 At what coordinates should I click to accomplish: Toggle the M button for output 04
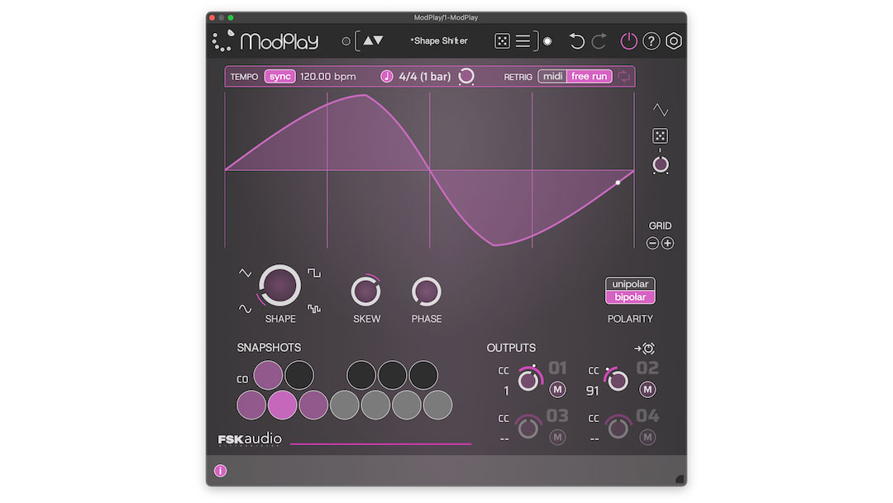[647, 437]
